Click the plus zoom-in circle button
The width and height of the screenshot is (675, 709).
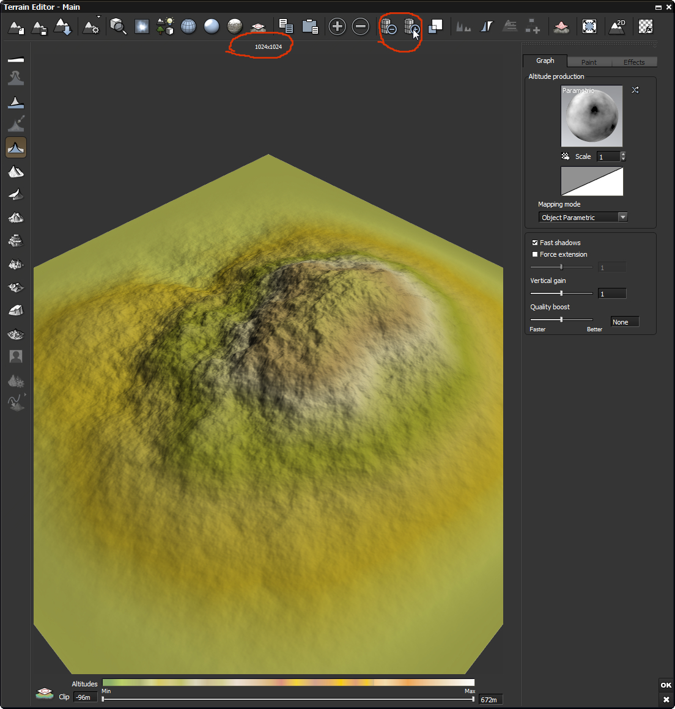coord(337,27)
